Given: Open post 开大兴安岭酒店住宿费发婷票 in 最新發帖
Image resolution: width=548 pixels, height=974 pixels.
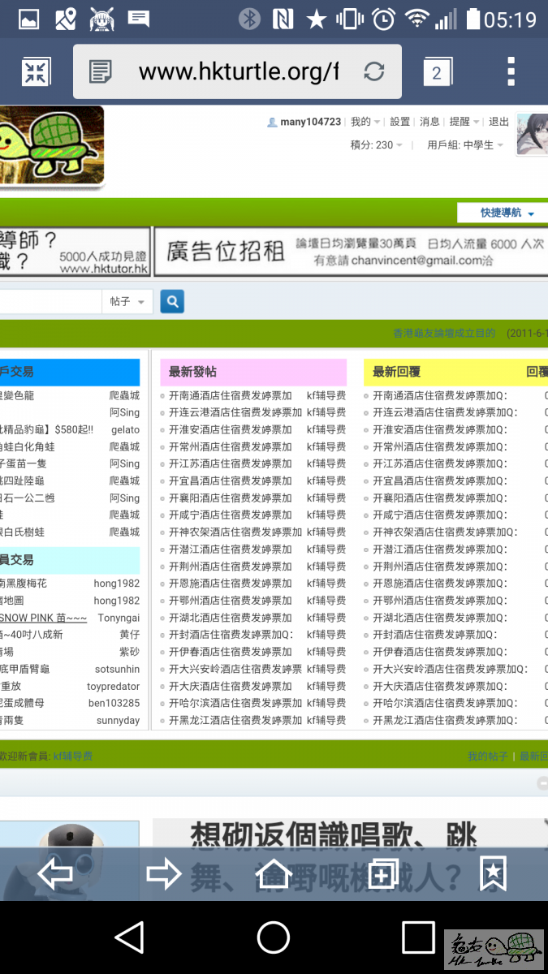Looking at the screenshot, I should pos(235,669).
